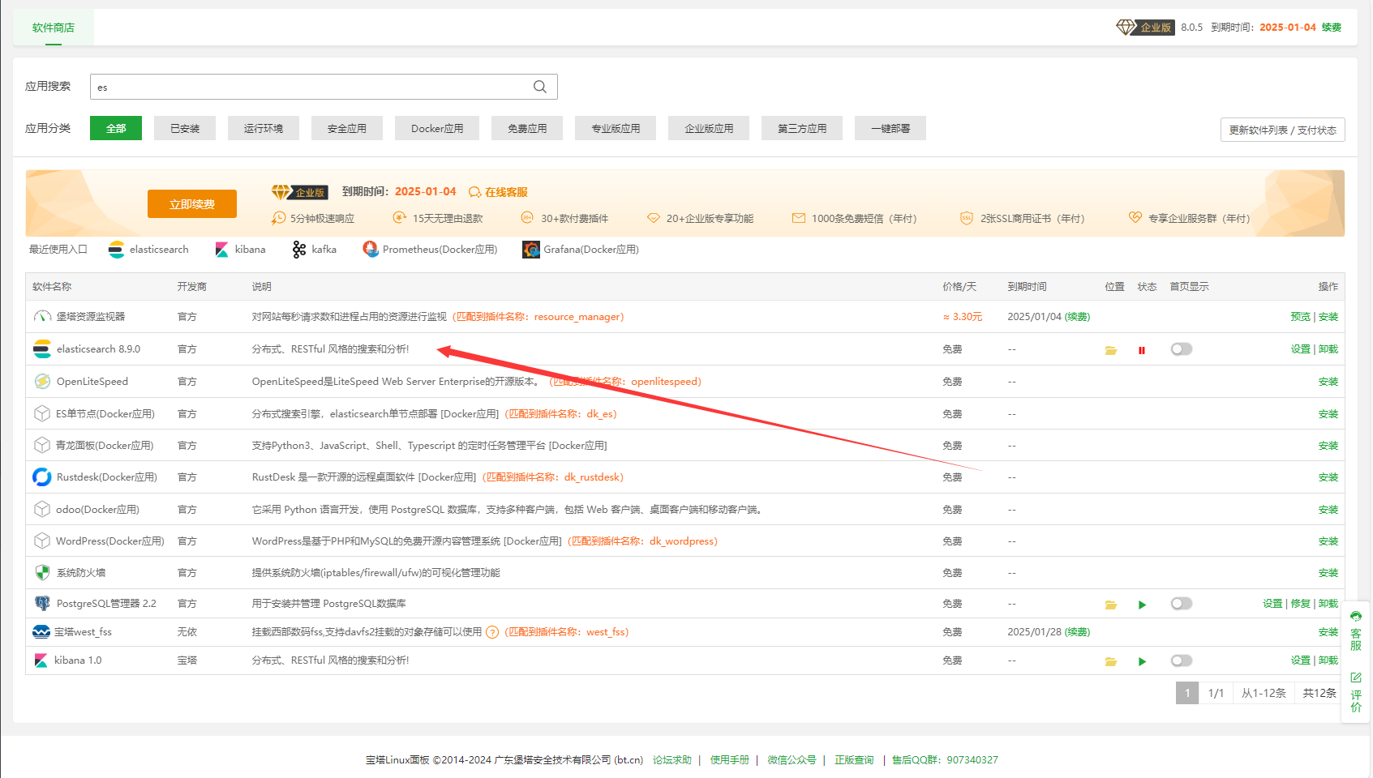Screen dimensions: 1373x778
Task: Click the PostgreSQL elephant icon
Action: [42, 604]
